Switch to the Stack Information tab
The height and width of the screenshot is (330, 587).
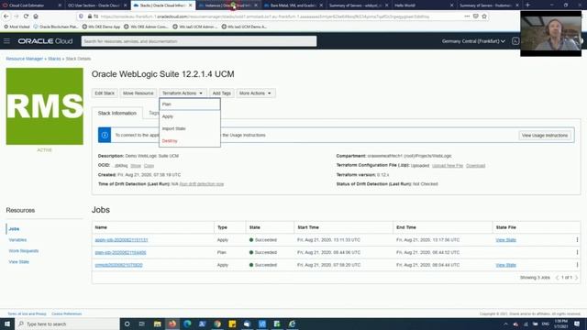click(117, 113)
